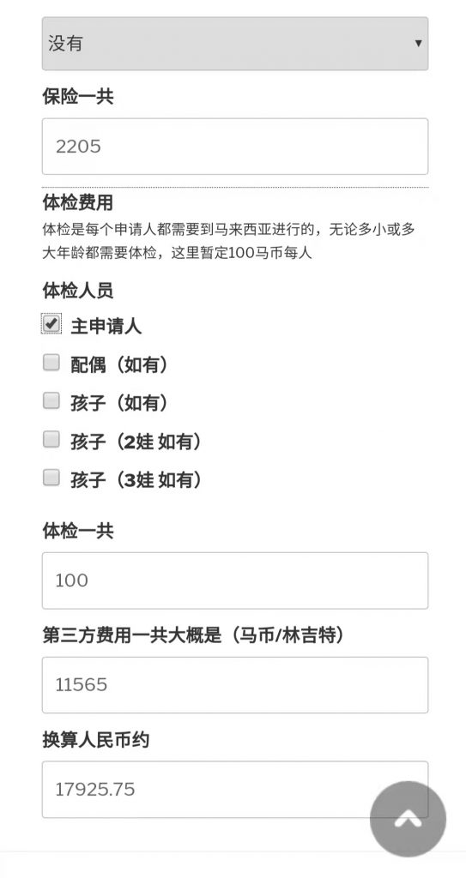Image resolution: width=466 pixels, height=878 pixels.
Task: Tap the scroll-to-top arrow button
Action: [408, 819]
